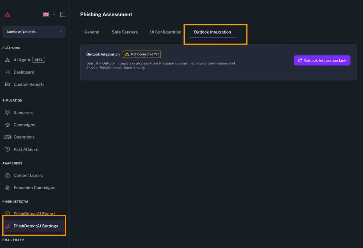This screenshot has height=248, width=363.
Task: Click the UK flag language icon
Action: pos(46,15)
